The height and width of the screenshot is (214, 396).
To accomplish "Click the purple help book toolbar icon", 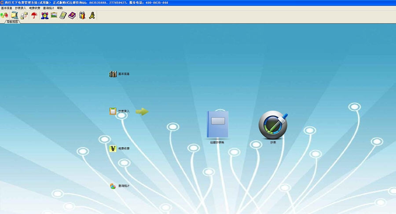I will point(72,16).
